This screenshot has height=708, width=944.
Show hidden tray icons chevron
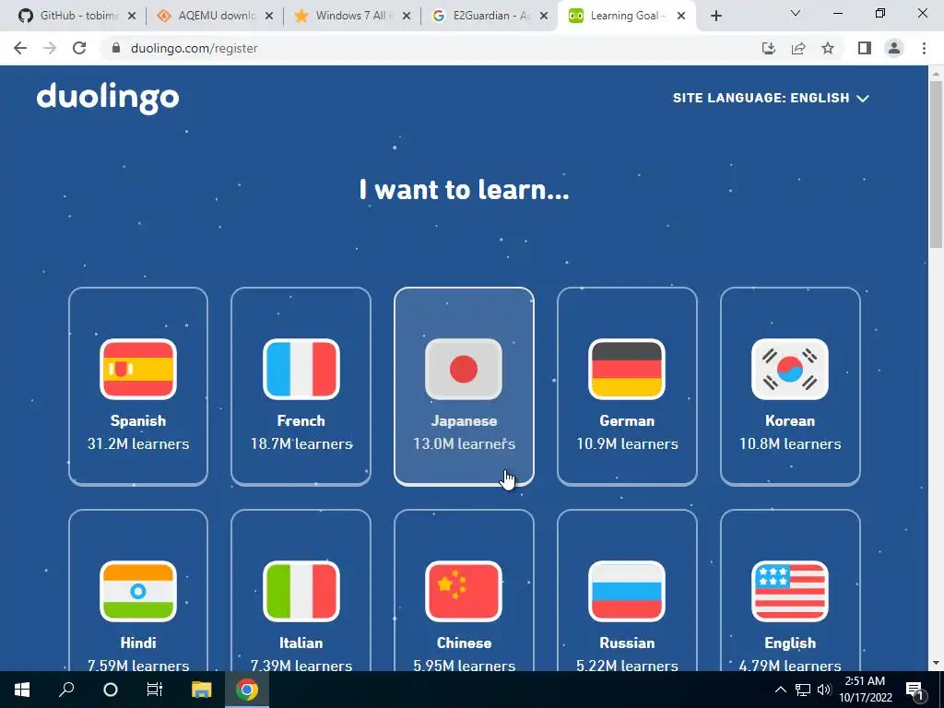tap(780, 690)
